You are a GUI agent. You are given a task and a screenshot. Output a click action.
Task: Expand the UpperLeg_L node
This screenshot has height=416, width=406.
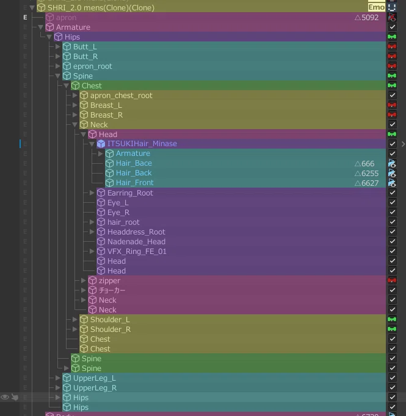58,378
